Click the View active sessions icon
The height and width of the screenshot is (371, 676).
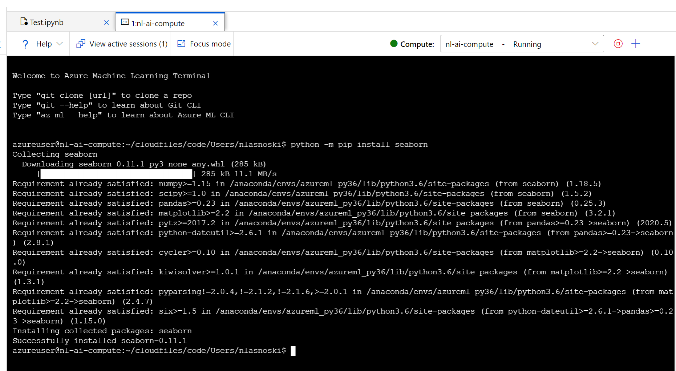click(x=81, y=44)
